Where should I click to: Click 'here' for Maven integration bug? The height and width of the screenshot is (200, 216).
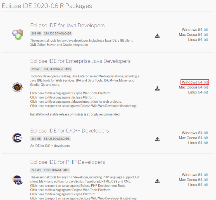(41, 102)
